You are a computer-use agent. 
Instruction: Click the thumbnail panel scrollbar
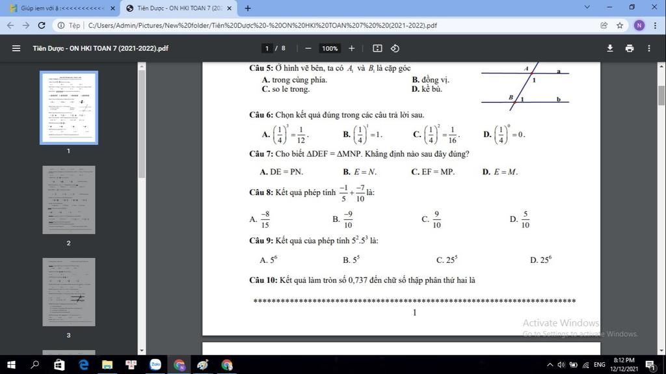click(142, 123)
